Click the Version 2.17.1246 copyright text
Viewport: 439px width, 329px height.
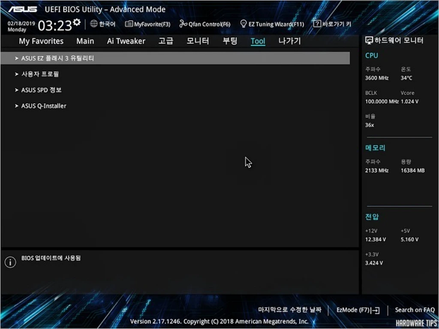pyautogui.click(x=219, y=321)
